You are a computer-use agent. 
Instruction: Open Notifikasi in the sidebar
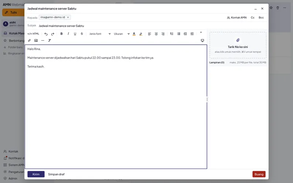coord(14,158)
